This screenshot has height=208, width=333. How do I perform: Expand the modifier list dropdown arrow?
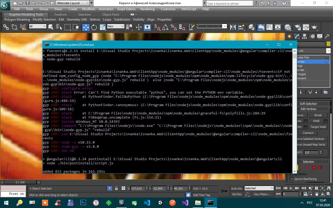[x=328, y=51]
